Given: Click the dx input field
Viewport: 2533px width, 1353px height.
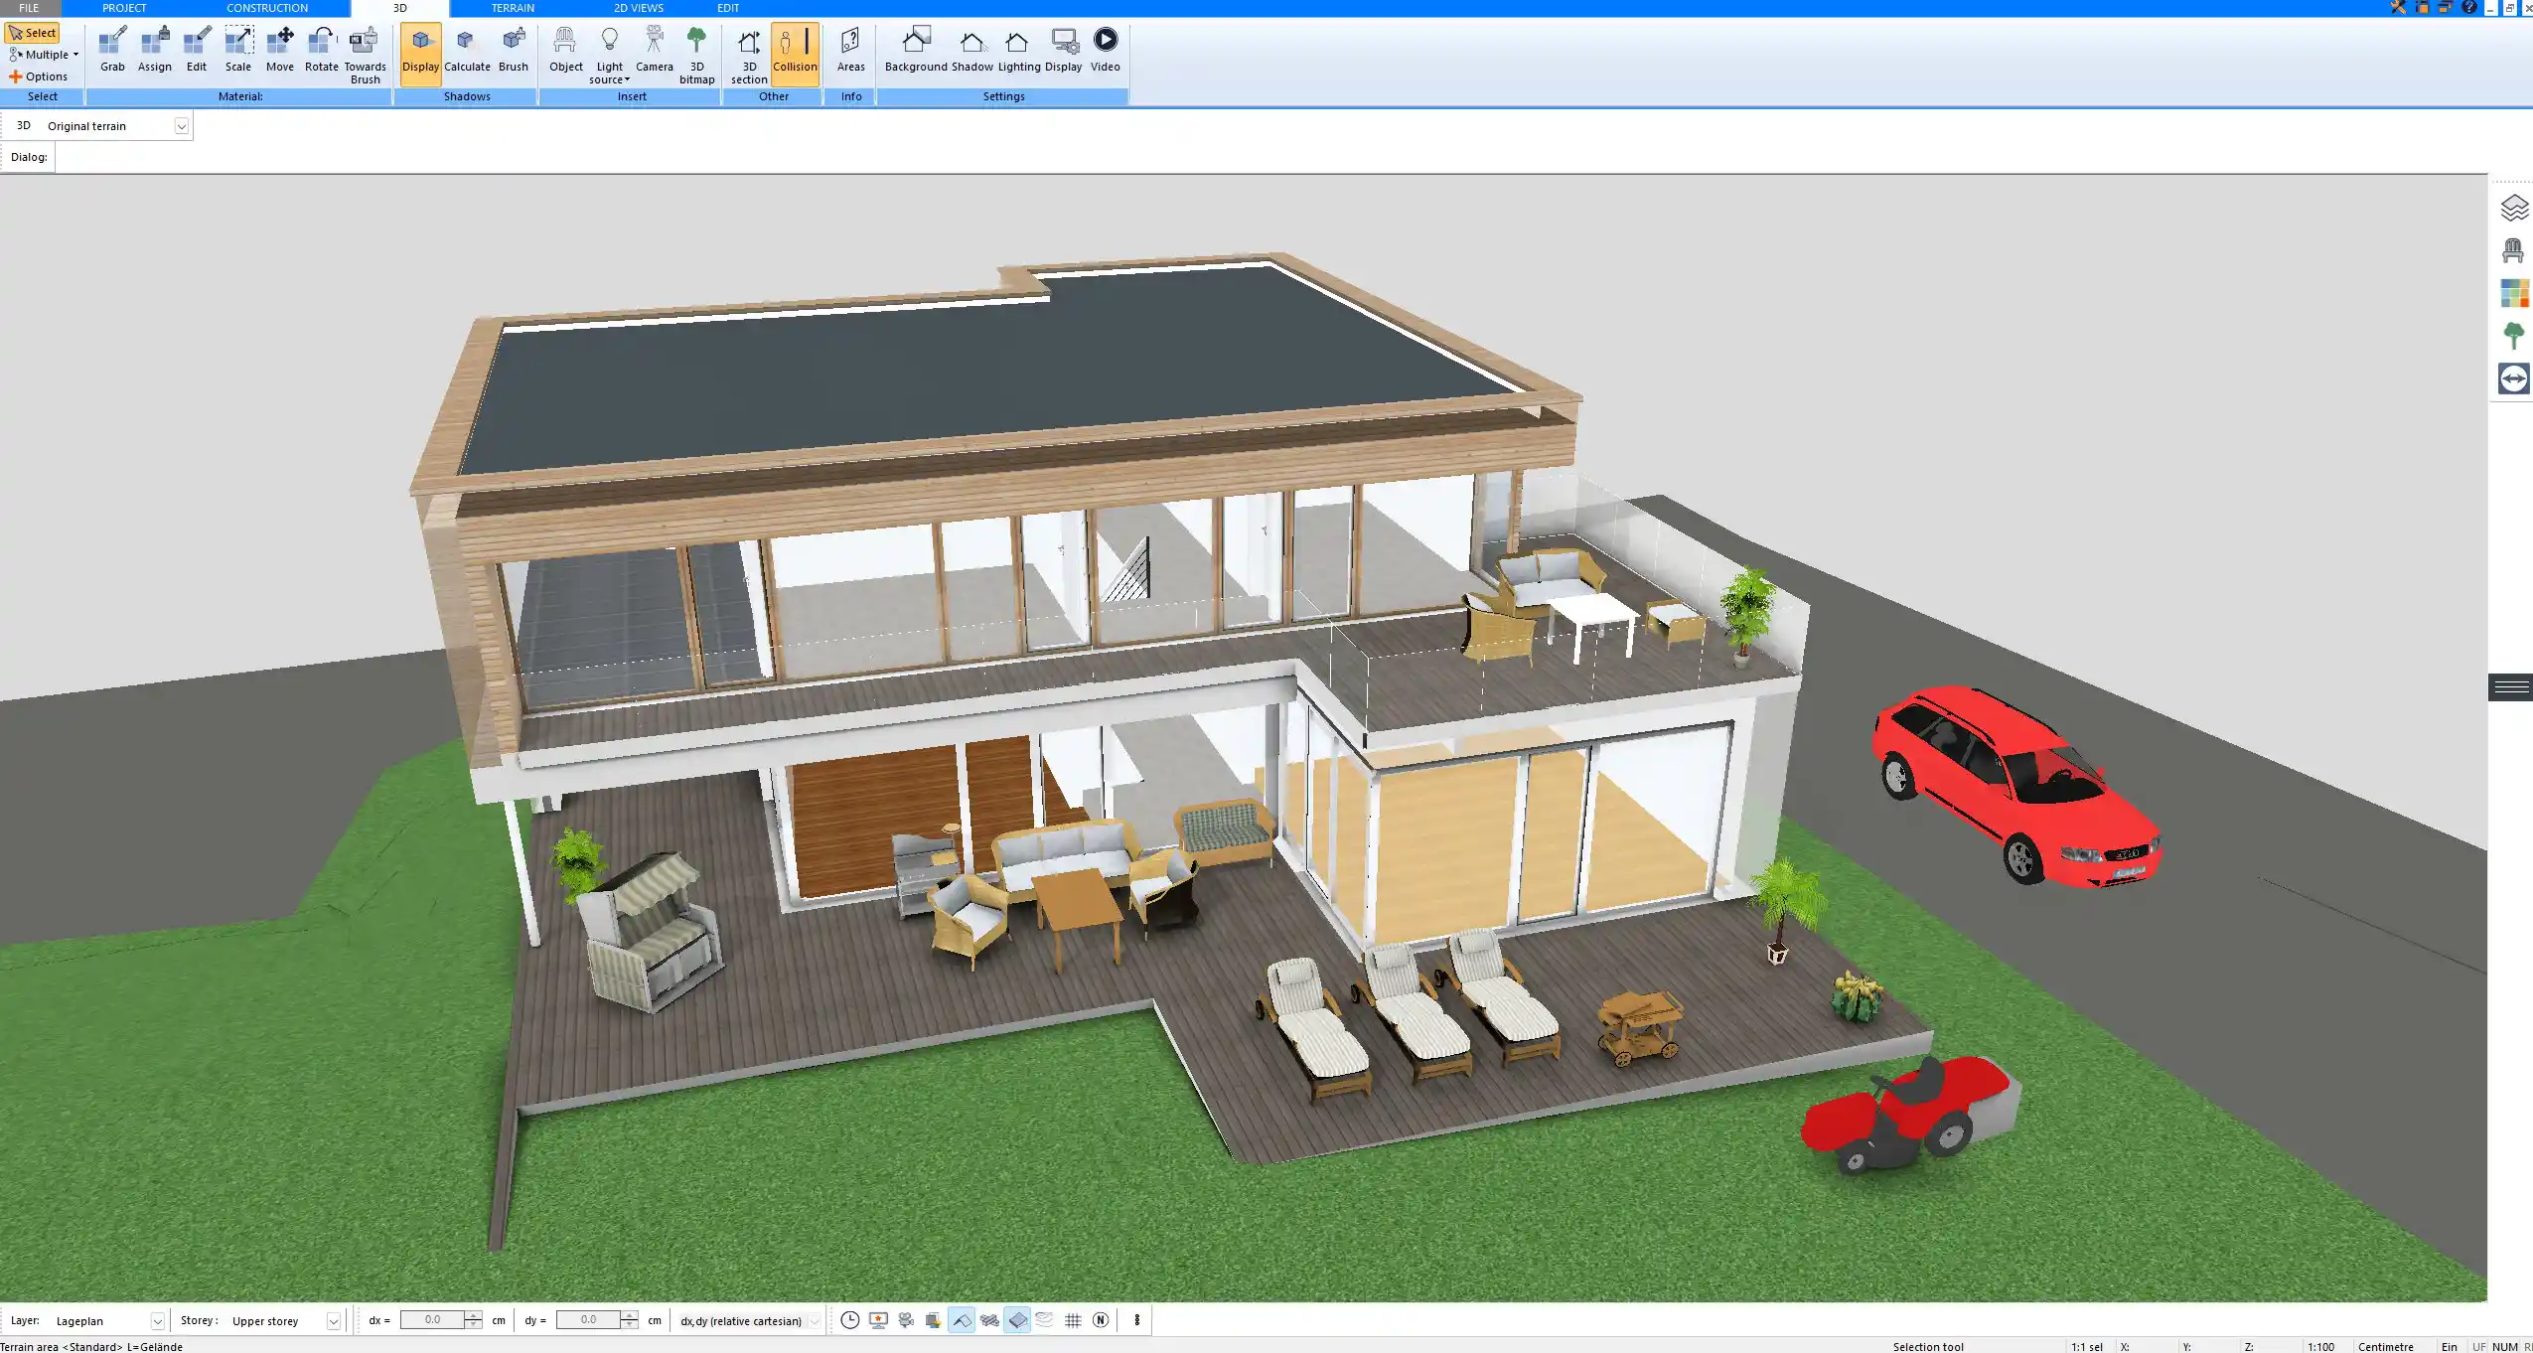Looking at the screenshot, I should pyautogui.click(x=432, y=1320).
